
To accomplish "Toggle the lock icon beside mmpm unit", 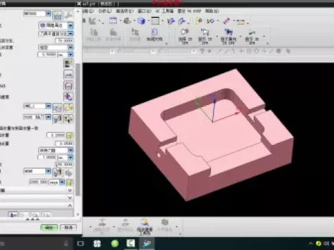I will point(69,183).
